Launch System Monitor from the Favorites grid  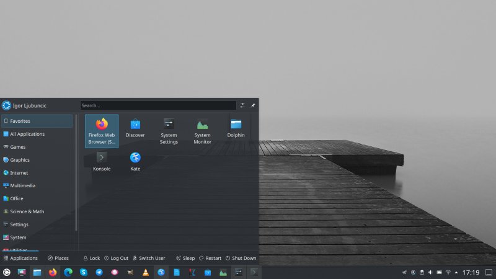click(202, 130)
